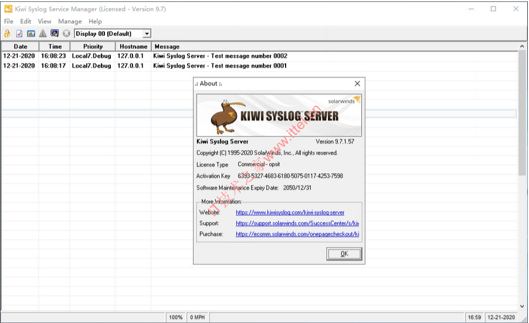Click the gray circled X toolbar icon
Viewport: 529px width, 323px height.
66,33
